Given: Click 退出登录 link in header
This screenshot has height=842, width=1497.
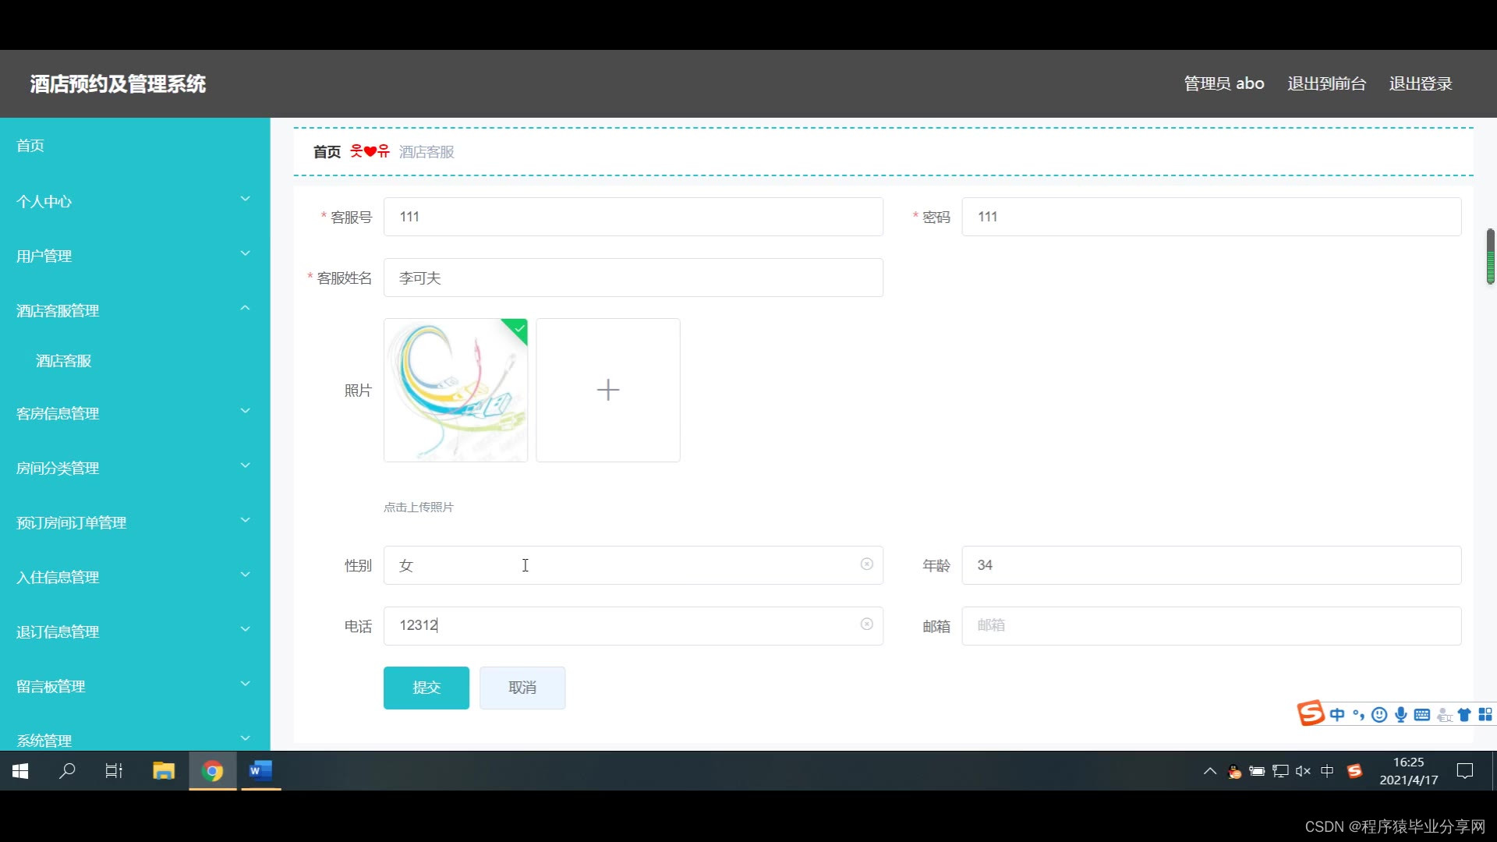Looking at the screenshot, I should coord(1420,83).
